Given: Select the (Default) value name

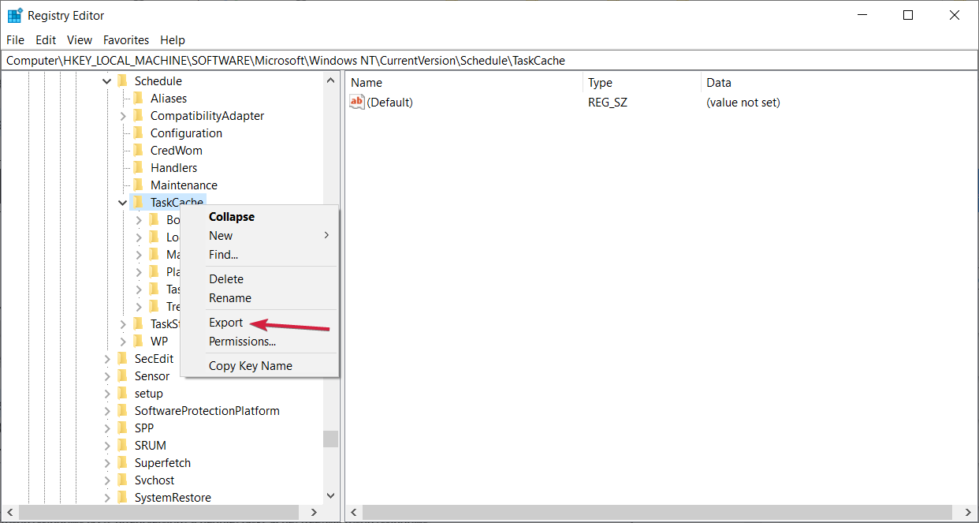Looking at the screenshot, I should [x=390, y=103].
